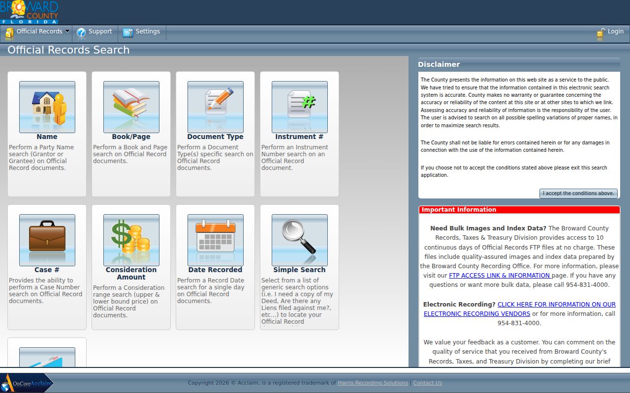Open the Case # briefcase icon

coord(47,240)
